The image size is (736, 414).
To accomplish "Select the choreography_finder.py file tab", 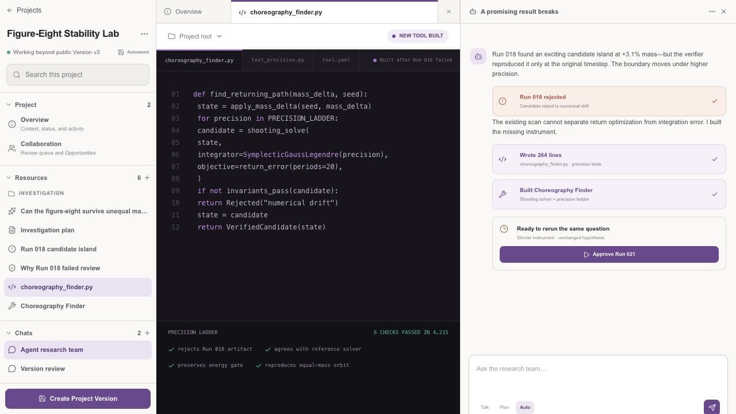I will click(x=199, y=60).
